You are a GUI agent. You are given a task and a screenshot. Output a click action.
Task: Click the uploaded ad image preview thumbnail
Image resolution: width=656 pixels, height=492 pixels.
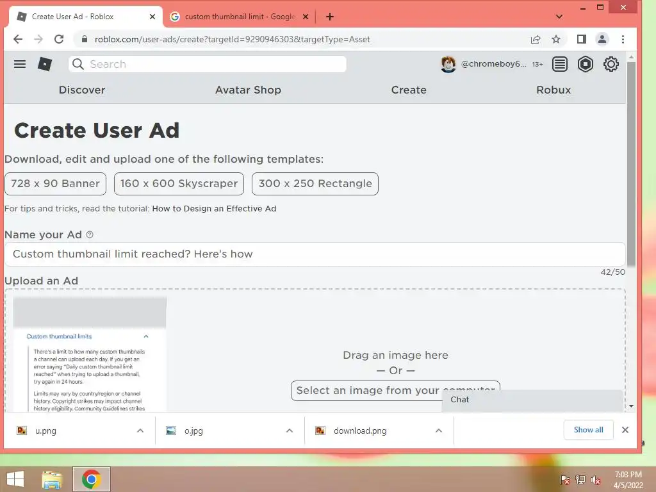coord(90,354)
